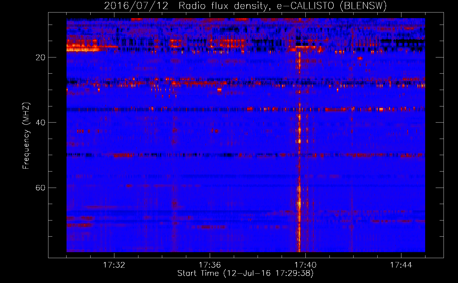Click the 20 MHz frequency tick label
The height and width of the screenshot is (283, 458).
tap(40, 57)
